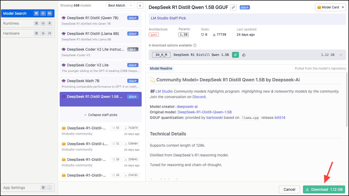
Task: Expand download options chevron
Action: point(341,55)
